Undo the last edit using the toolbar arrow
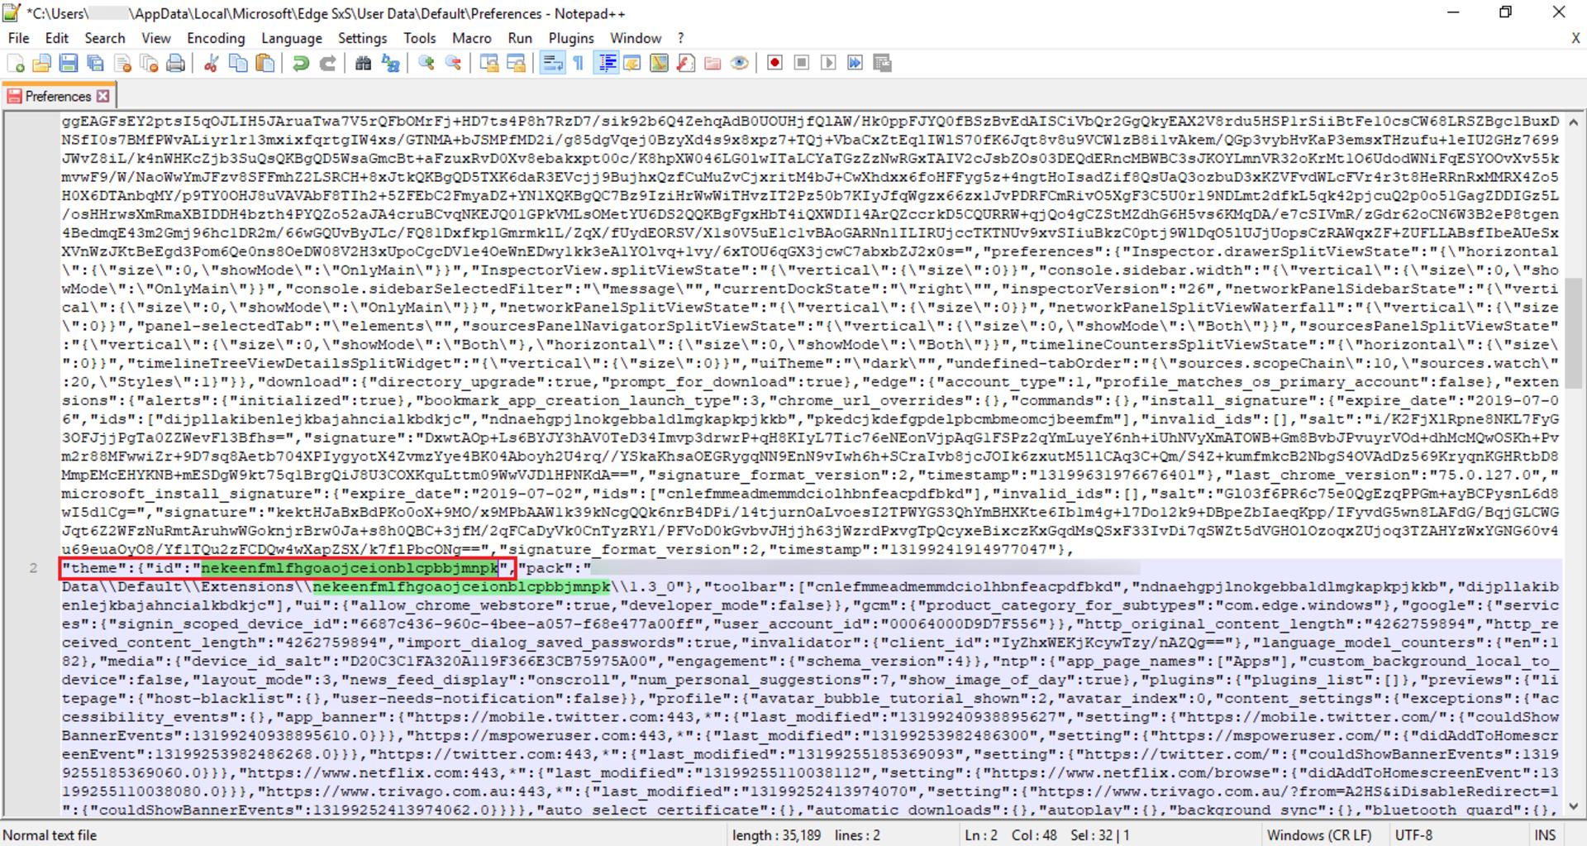Screen dimensions: 1587x846 point(301,64)
